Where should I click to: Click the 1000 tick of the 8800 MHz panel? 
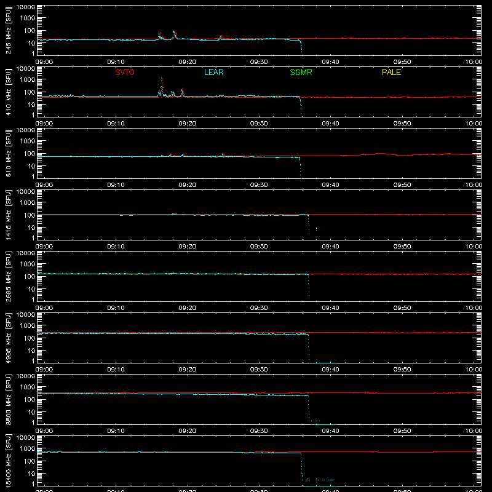click(x=28, y=387)
